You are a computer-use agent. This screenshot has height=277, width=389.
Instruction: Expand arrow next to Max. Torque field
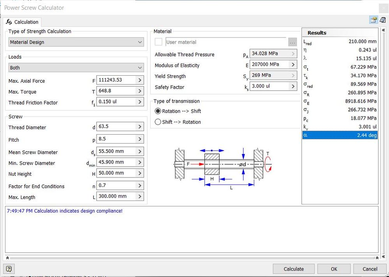click(x=140, y=91)
